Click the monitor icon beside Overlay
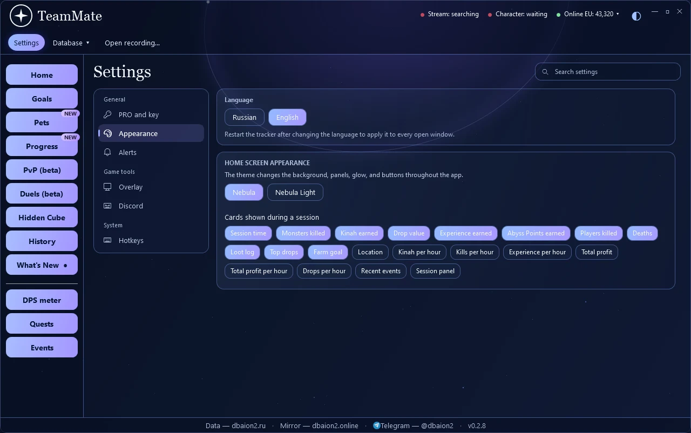The image size is (691, 433). 107,187
